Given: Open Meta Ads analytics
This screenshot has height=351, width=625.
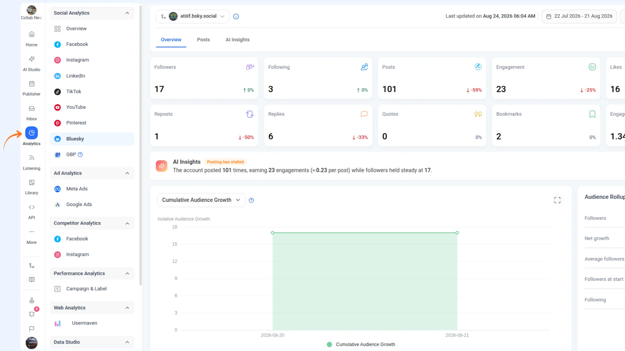Looking at the screenshot, I should coord(92,189).
